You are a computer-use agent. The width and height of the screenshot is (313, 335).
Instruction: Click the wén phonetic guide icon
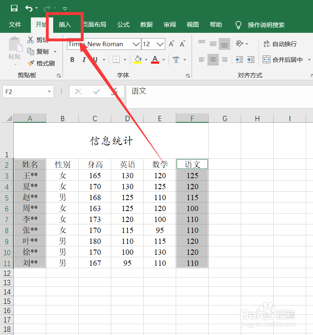click(x=176, y=60)
